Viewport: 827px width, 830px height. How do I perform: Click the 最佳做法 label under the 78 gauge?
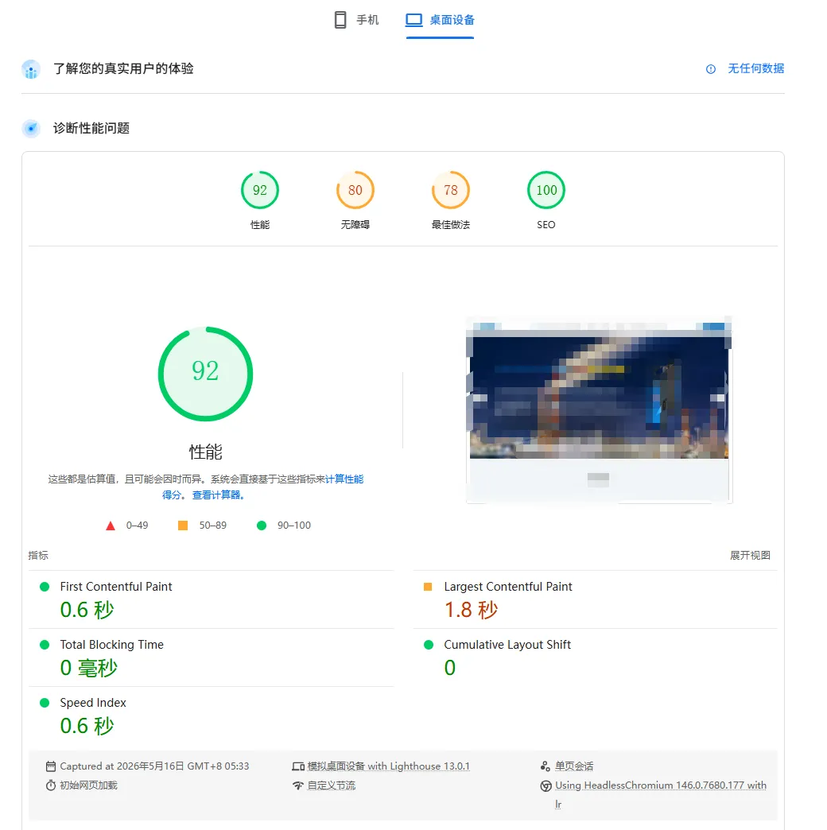(451, 225)
